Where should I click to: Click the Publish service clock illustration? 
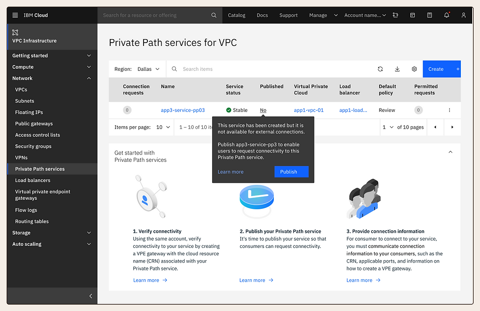(257, 201)
